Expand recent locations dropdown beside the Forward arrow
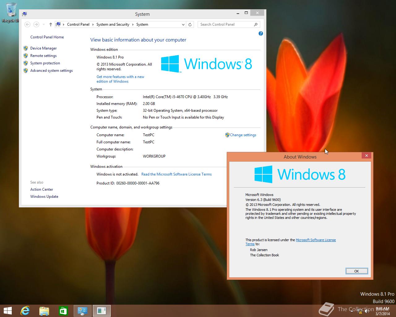The image size is (396, 317). pos(44,24)
